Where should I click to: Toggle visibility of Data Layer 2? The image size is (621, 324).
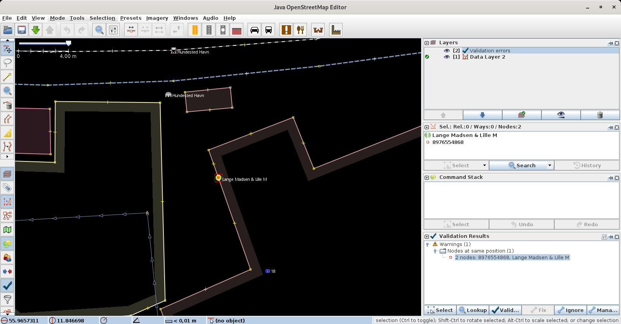click(447, 57)
